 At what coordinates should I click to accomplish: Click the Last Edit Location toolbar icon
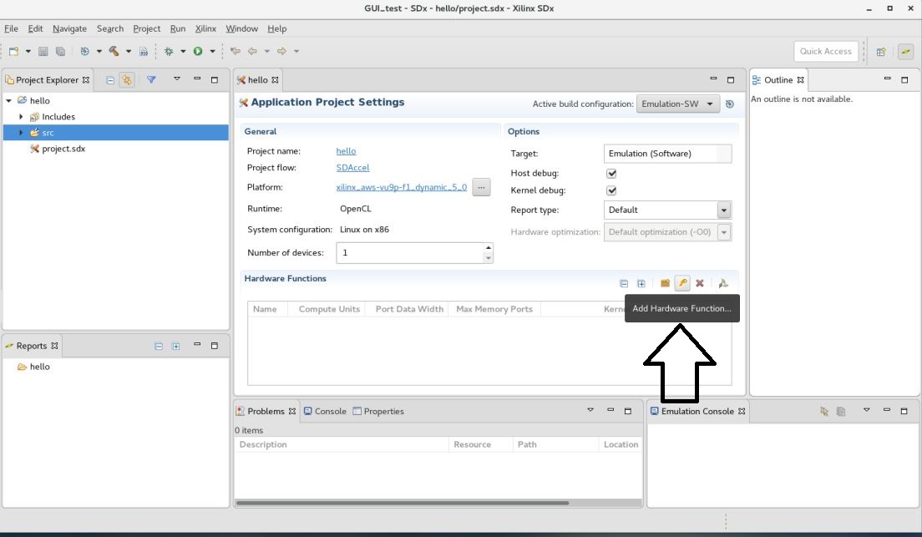(x=236, y=51)
